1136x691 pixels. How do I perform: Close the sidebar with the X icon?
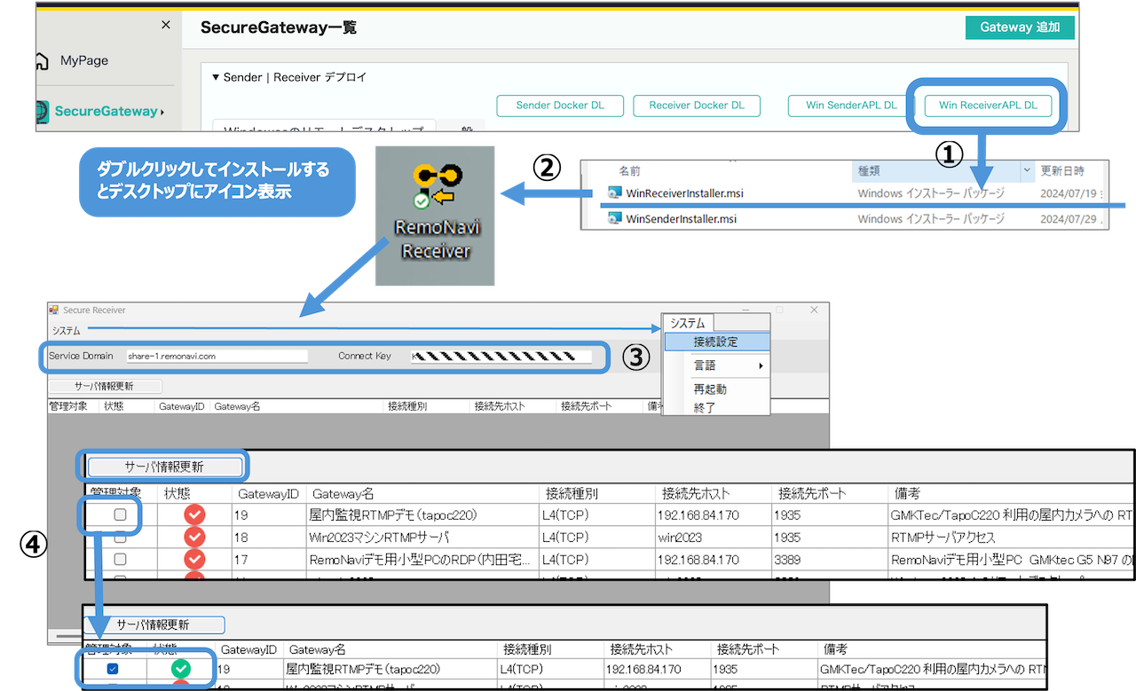pyautogui.click(x=166, y=25)
